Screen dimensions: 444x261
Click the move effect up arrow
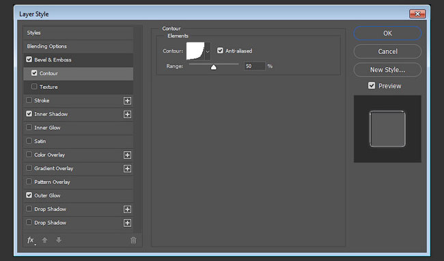tap(44, 240)
